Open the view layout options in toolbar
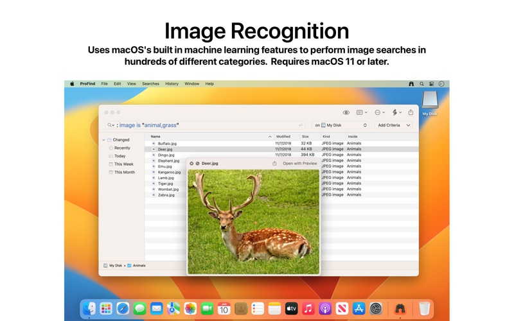 click(362, 112)
